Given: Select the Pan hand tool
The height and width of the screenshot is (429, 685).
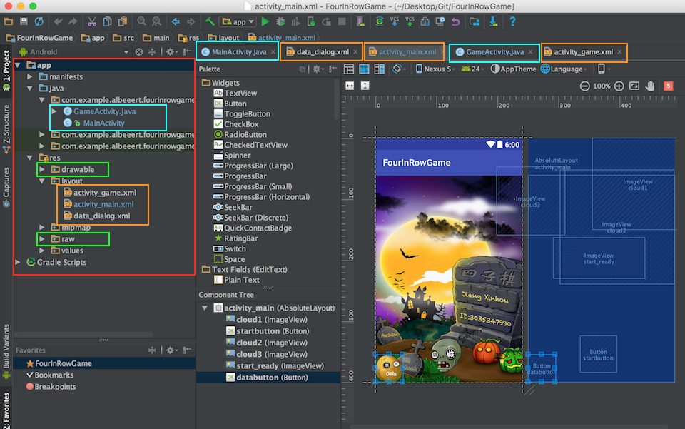Looking at the screenshot, I should coord(650,86).
